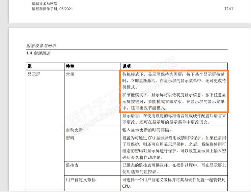The width and height of the screenshot is (251, 192).
Task: Click description starting '已组态的监控表可供选择'
Action: (174, 168)
